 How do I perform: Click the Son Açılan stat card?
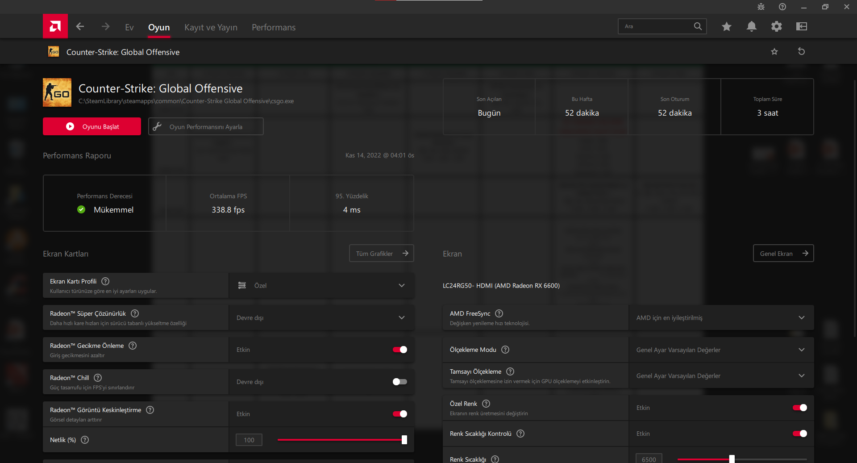(x=489, y=107)
